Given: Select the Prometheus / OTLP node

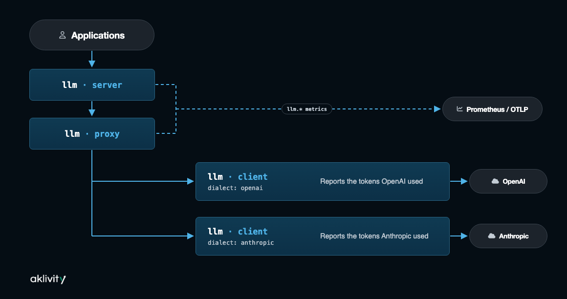Looking at the screenshot, I should point(492,109).
